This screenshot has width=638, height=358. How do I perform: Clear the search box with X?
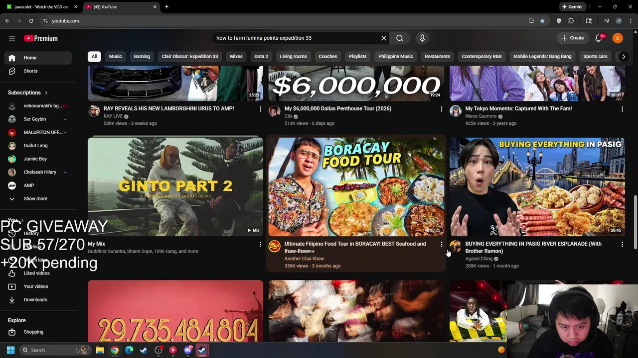[x=384, y=38]
